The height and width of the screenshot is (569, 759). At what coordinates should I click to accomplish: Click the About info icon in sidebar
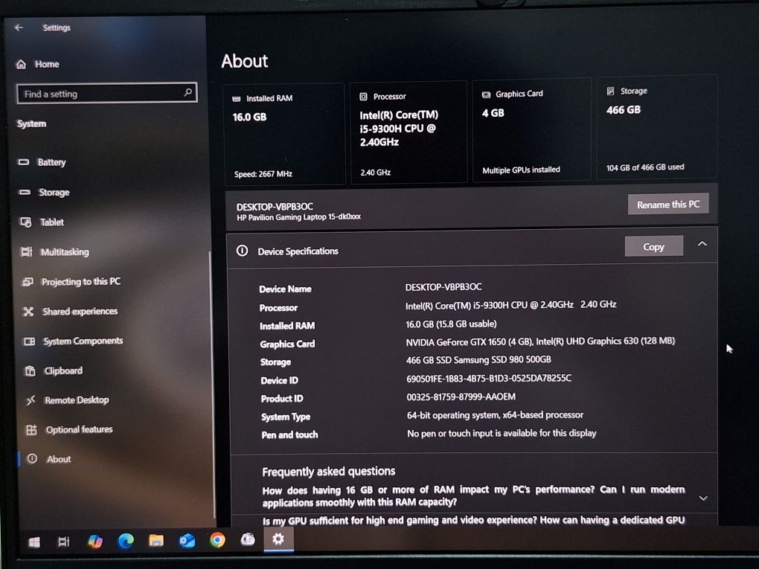[32, 458]
